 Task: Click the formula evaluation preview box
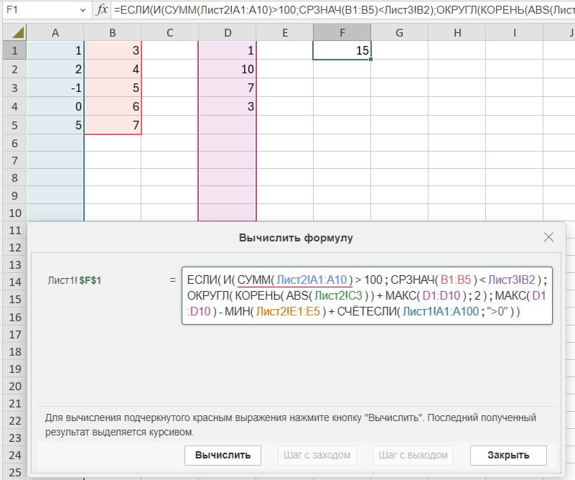click(367, 295)
